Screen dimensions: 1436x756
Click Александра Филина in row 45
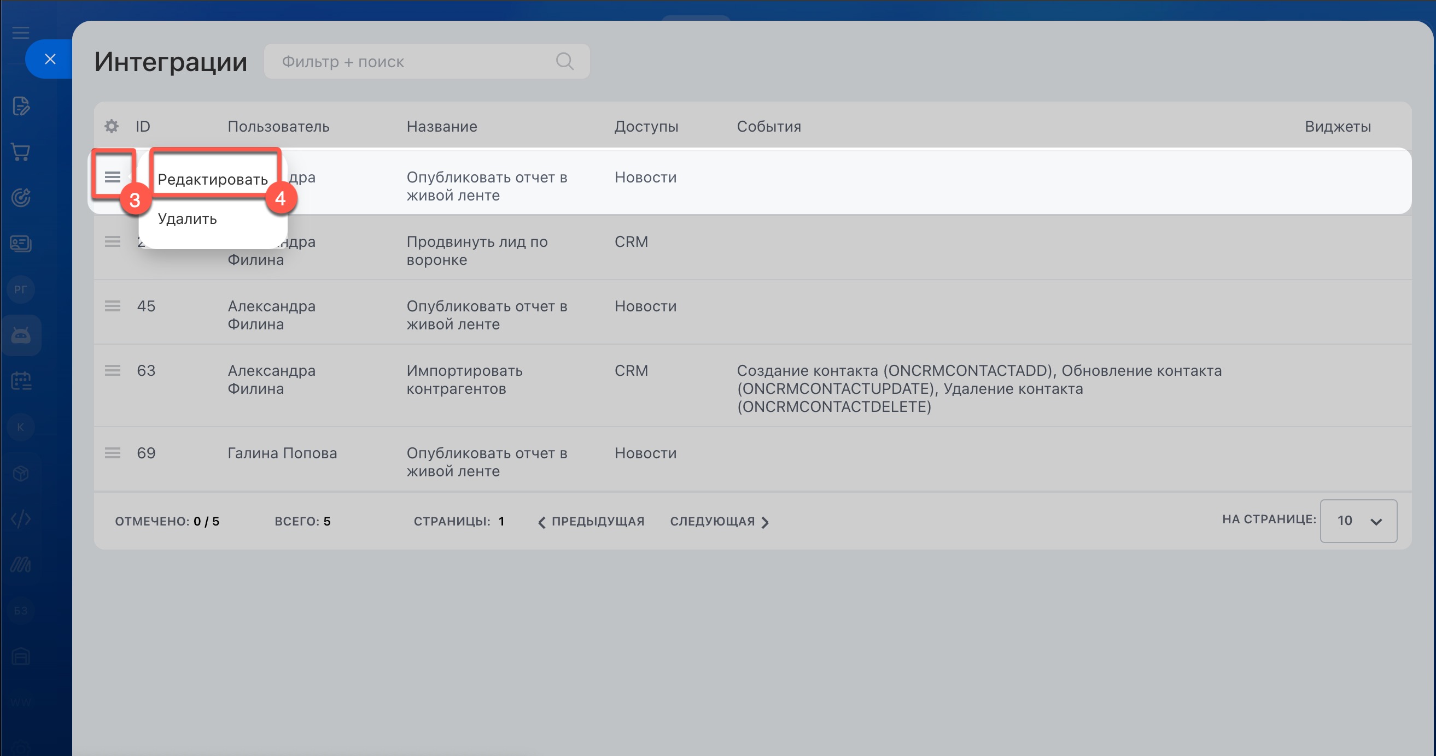[271, 315]
